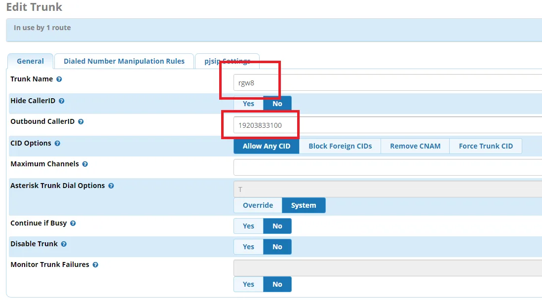
Task: Show help tooltip for CID Options
Action: click(57, 144)
